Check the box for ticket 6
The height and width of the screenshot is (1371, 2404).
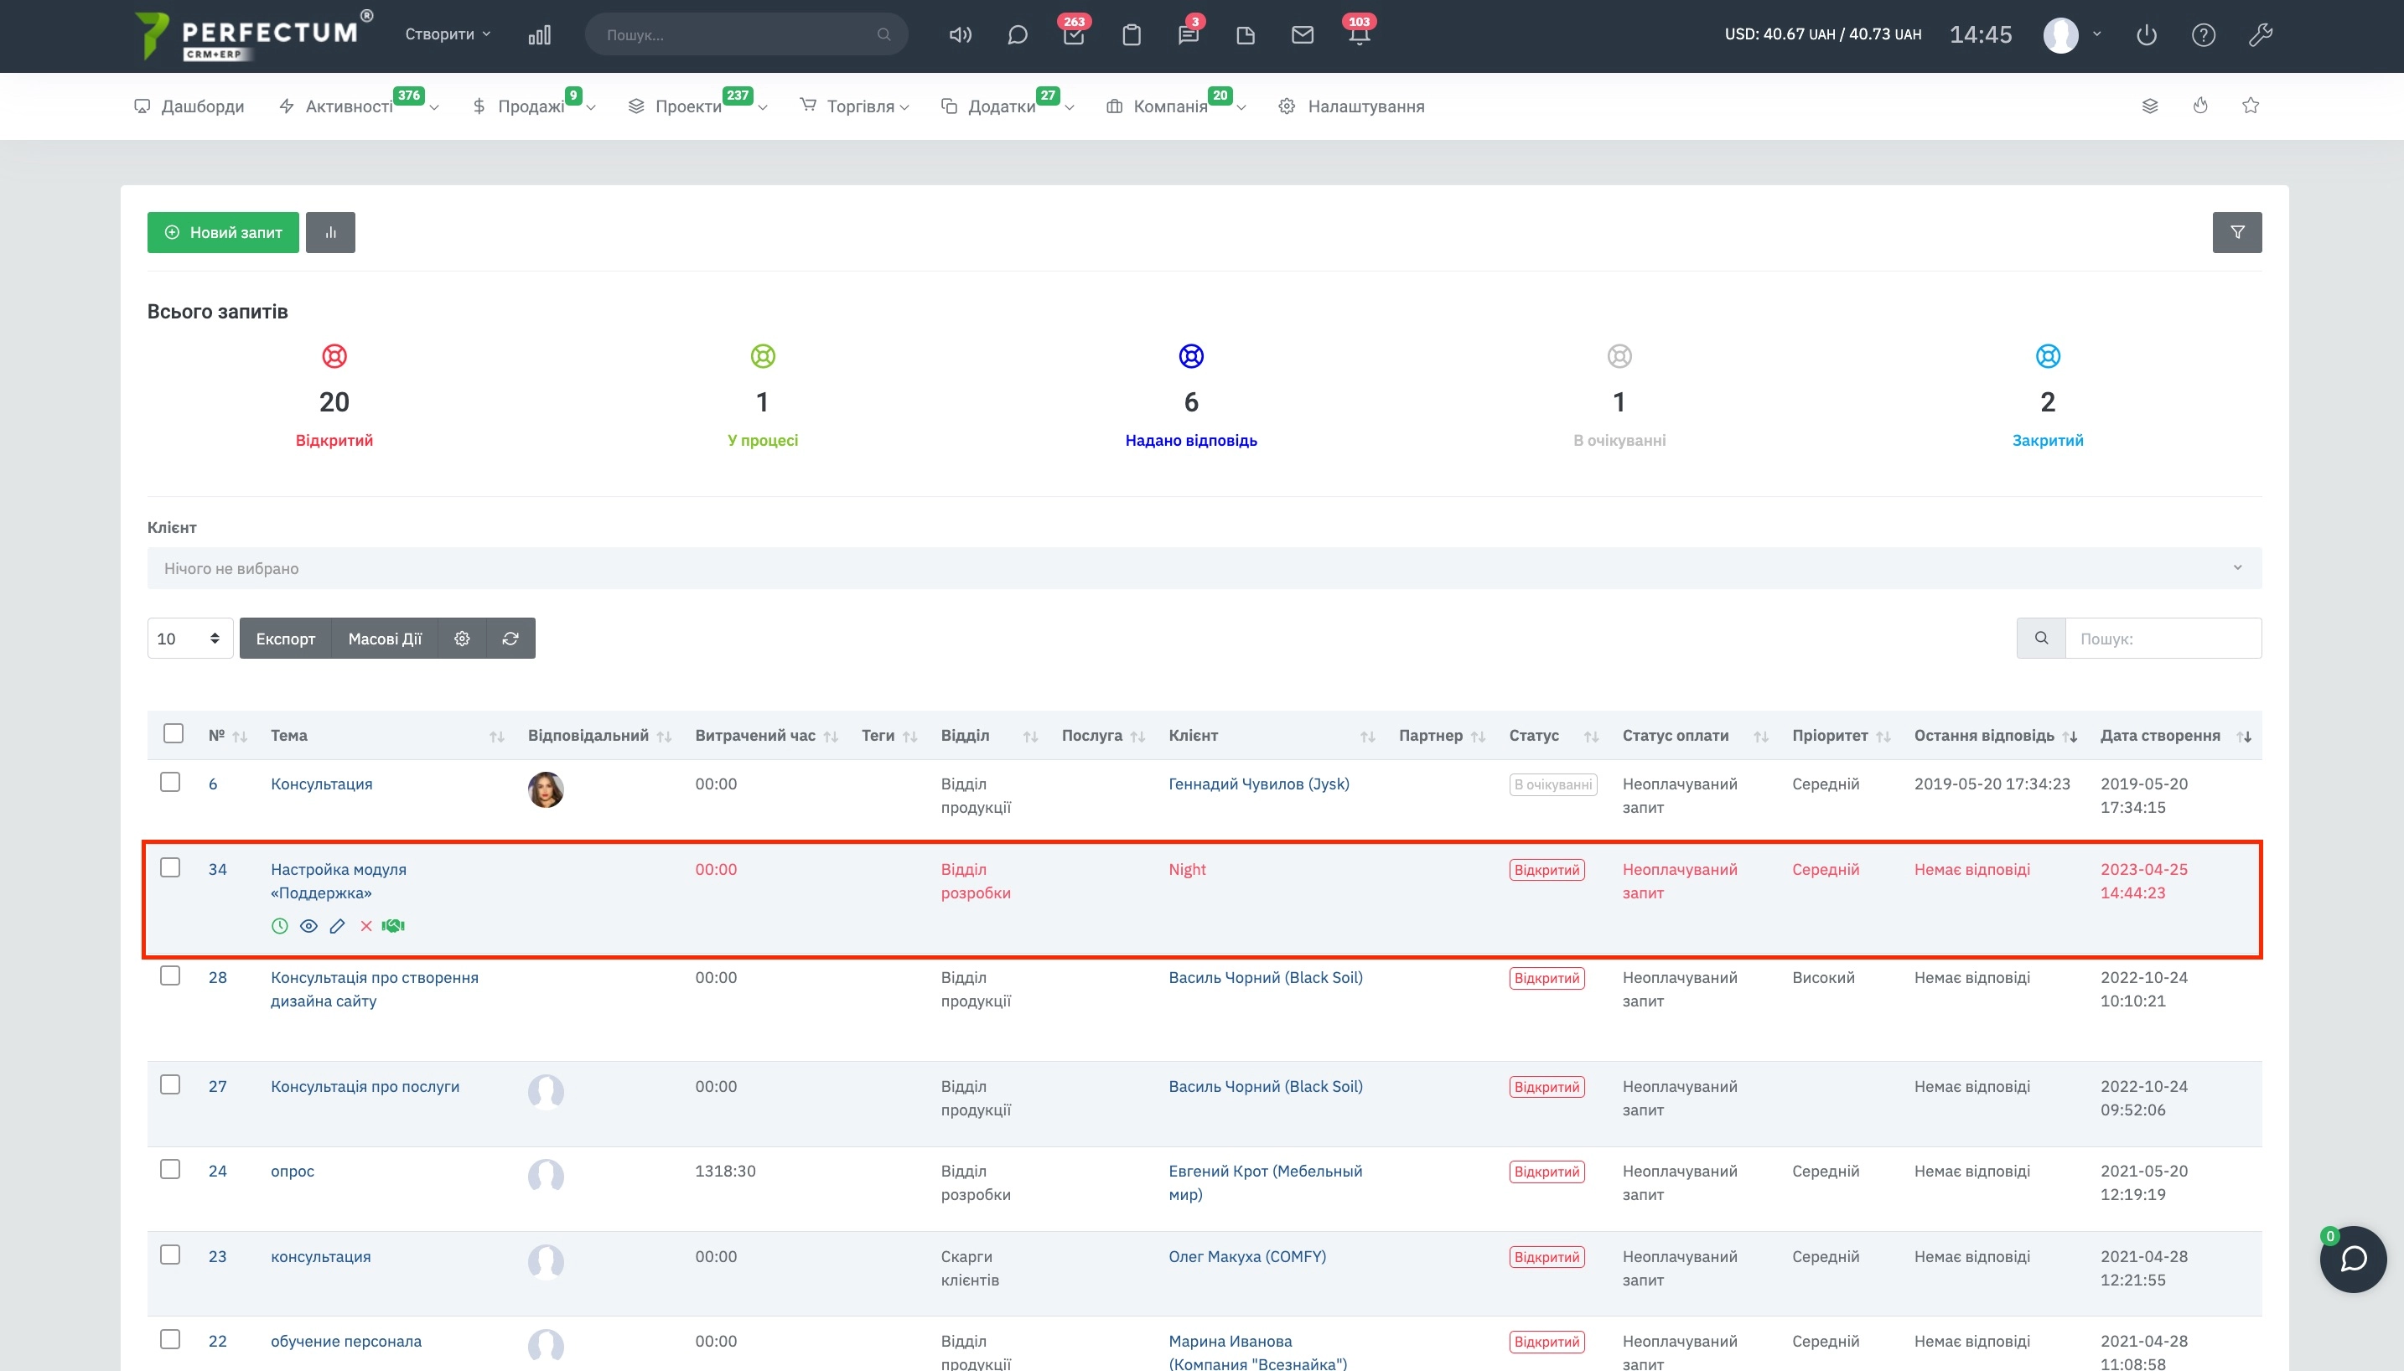170,783
